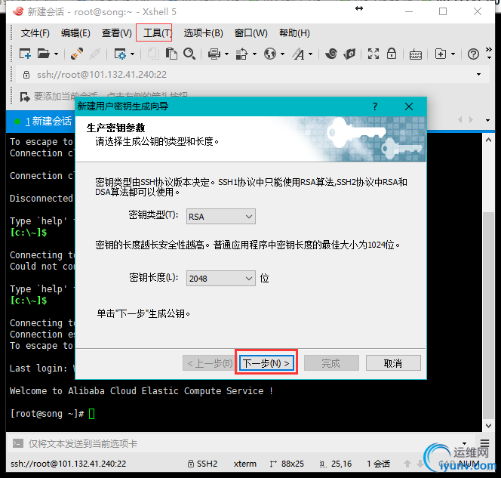This screenshot has width=501, height=478.
Task: Click the Copy icon in toolbar
Action: pos(153,54)
